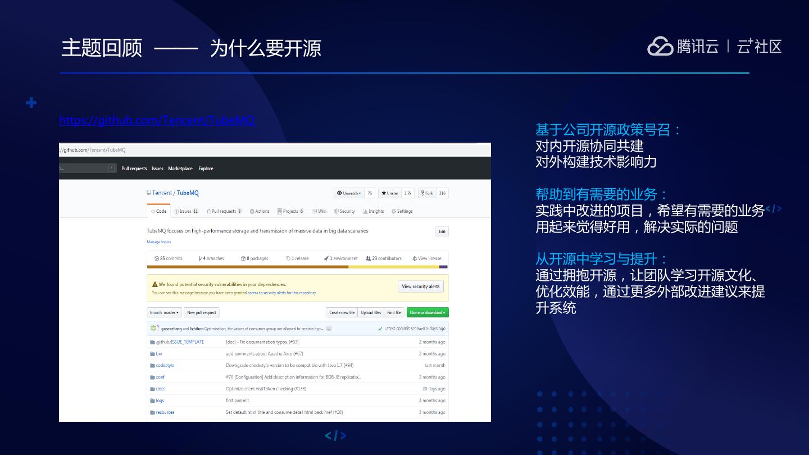Open the Security shield tab

344,212
